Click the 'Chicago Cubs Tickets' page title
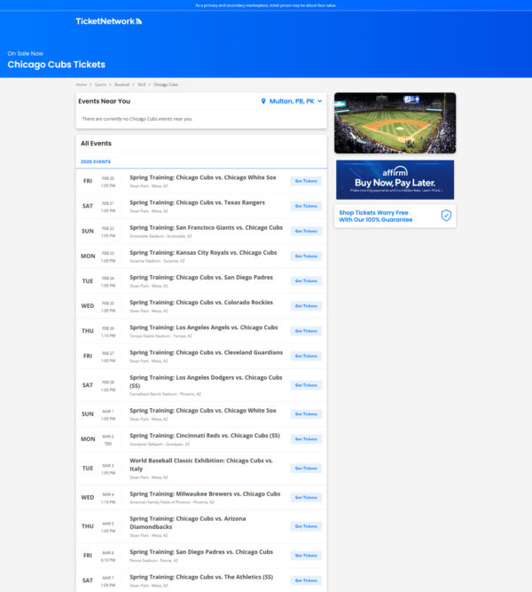 56,65
